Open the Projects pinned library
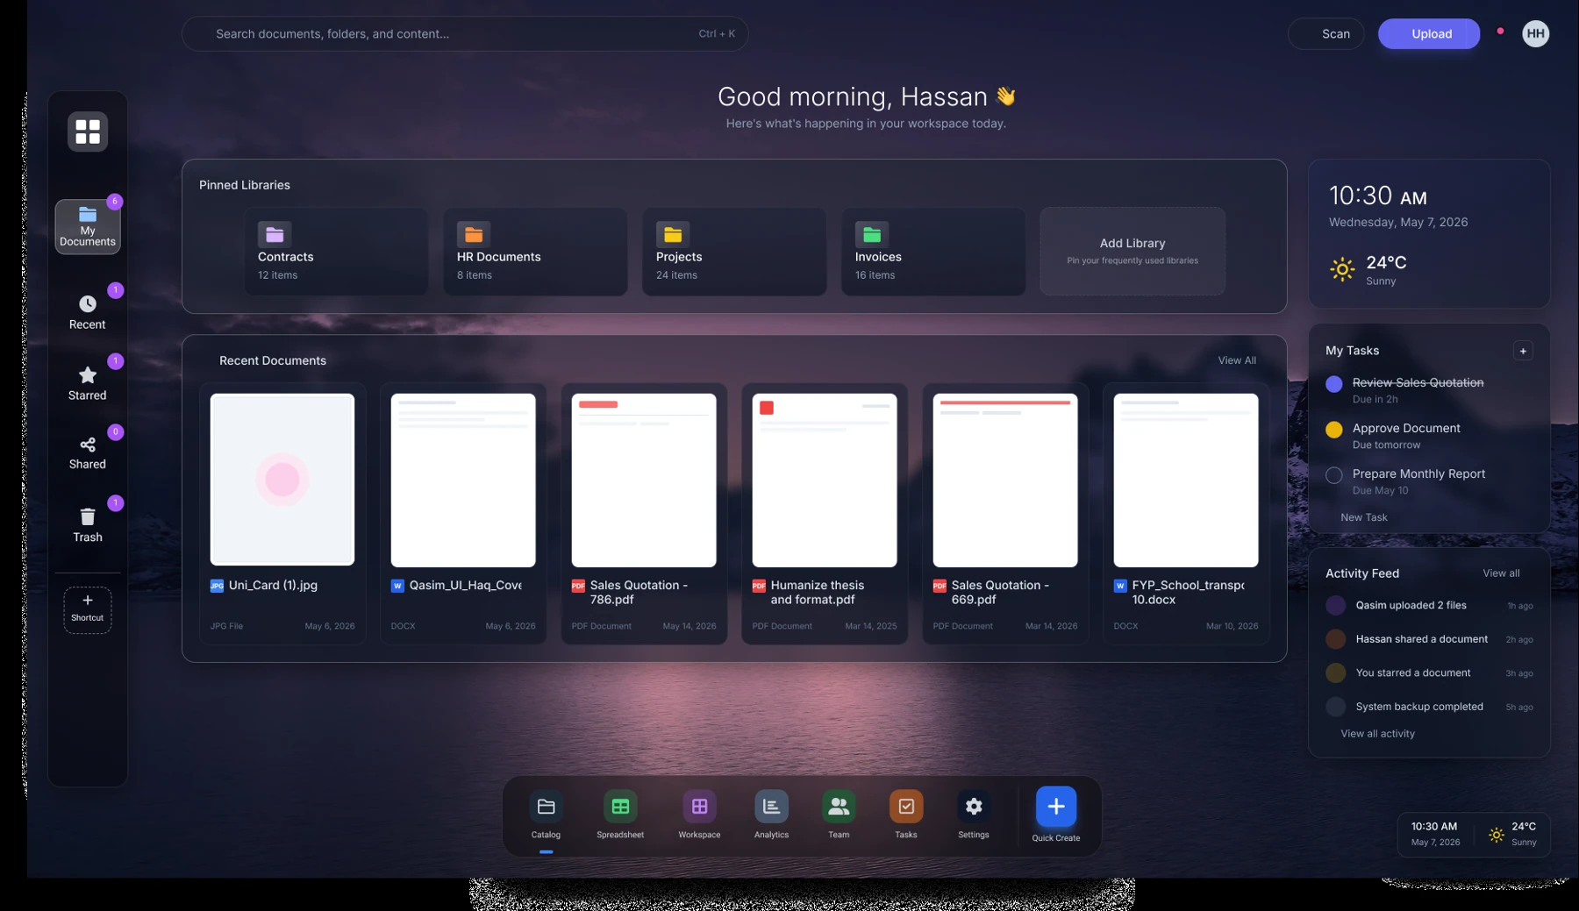Viewport: 1579px width, 911px height. (x=735, y=252)
